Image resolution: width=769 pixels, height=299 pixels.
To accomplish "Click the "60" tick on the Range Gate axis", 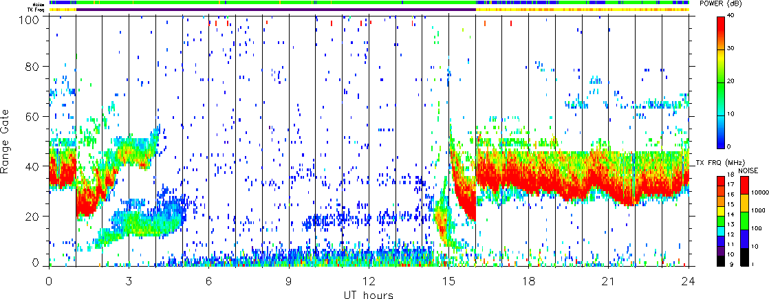I will click(32, 116).
